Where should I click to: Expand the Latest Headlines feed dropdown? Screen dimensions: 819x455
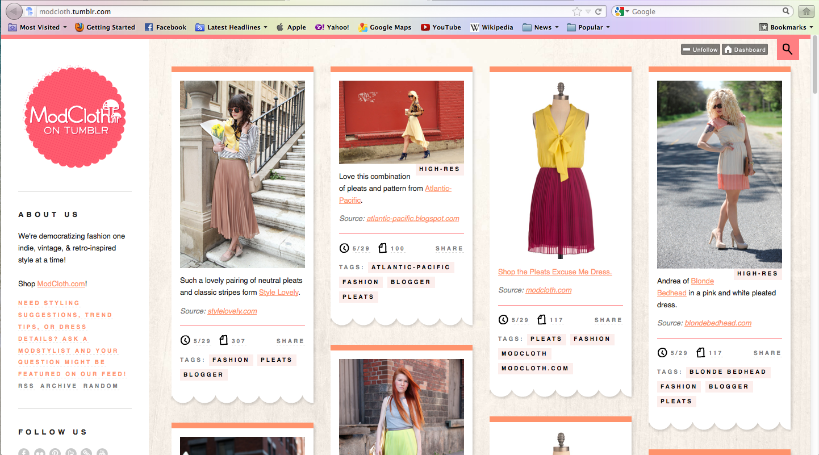point(231,27)
